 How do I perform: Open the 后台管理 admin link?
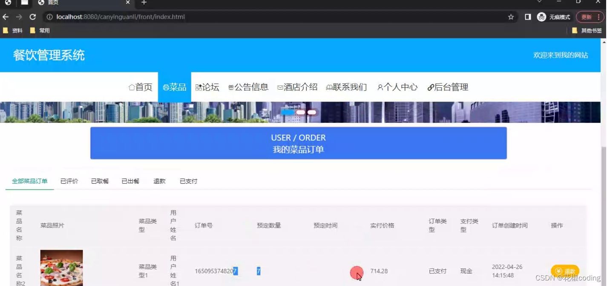click(448, 87)
